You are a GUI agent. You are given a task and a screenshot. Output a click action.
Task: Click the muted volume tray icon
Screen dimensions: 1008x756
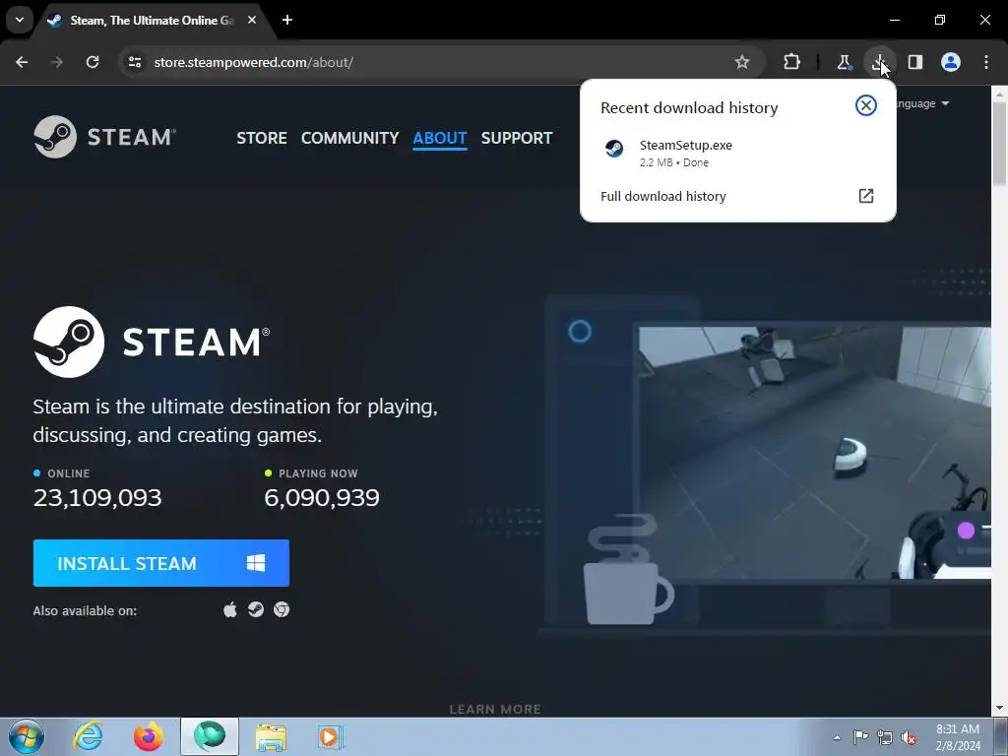pos(909,737)
